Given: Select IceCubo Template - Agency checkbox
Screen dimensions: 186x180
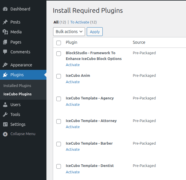Looking at the screenshot, I should click(59, 99).
